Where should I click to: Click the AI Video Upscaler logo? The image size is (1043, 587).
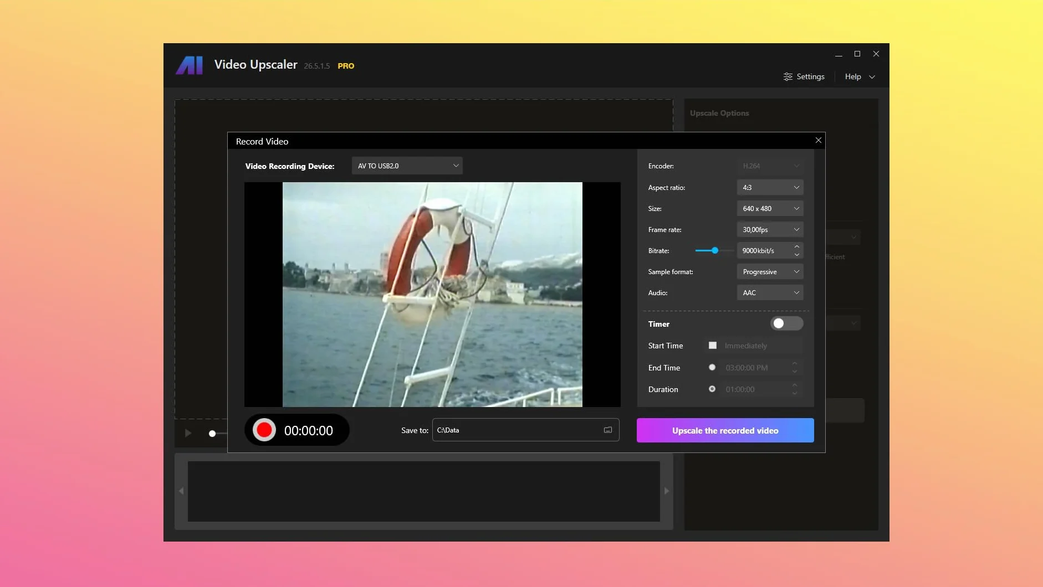click(190, 65)
